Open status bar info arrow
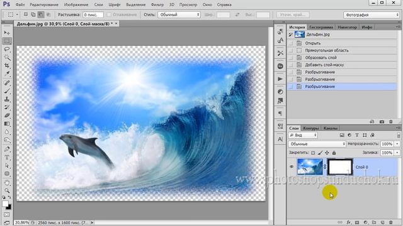 93,223
